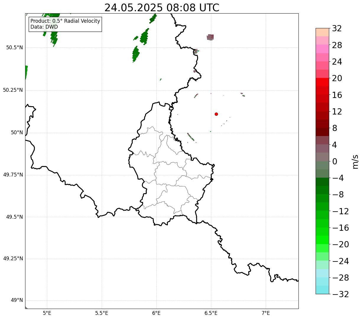Click the 'Data: DWD' text

point(44,27)
